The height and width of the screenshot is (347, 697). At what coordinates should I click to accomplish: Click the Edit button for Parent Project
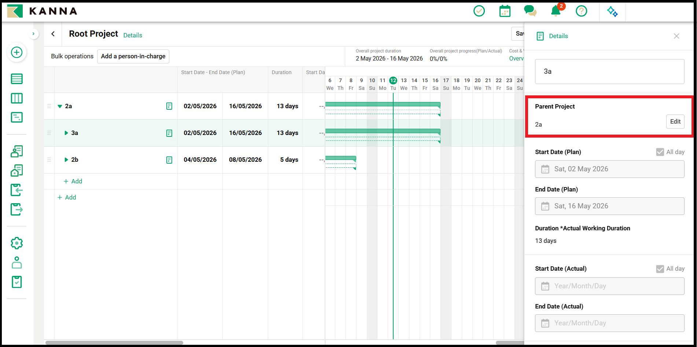click(675, 122)
